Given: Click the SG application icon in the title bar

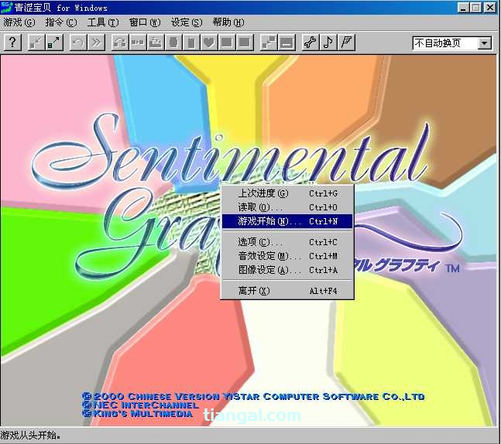Looking at the screenshot, I should coord(6,7).
